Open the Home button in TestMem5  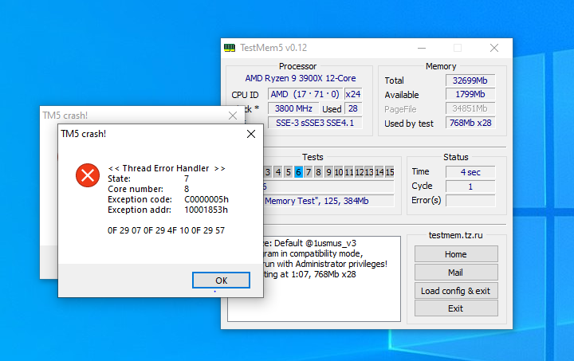point(456,254)
